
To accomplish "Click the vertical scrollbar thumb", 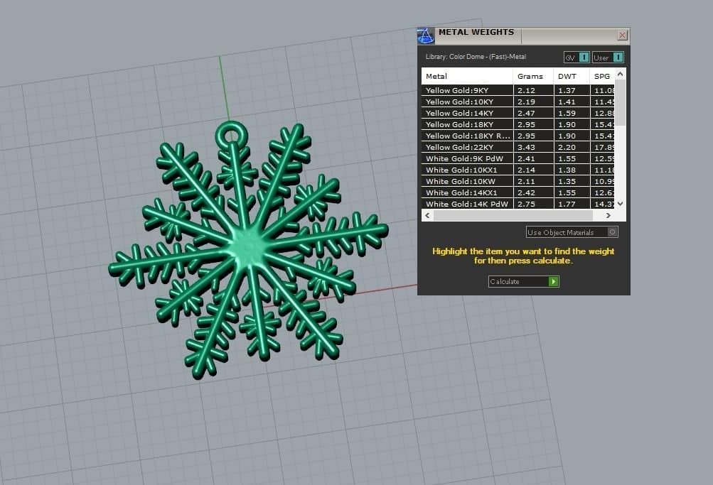I will pyautogui.click(x=621, y=103).
